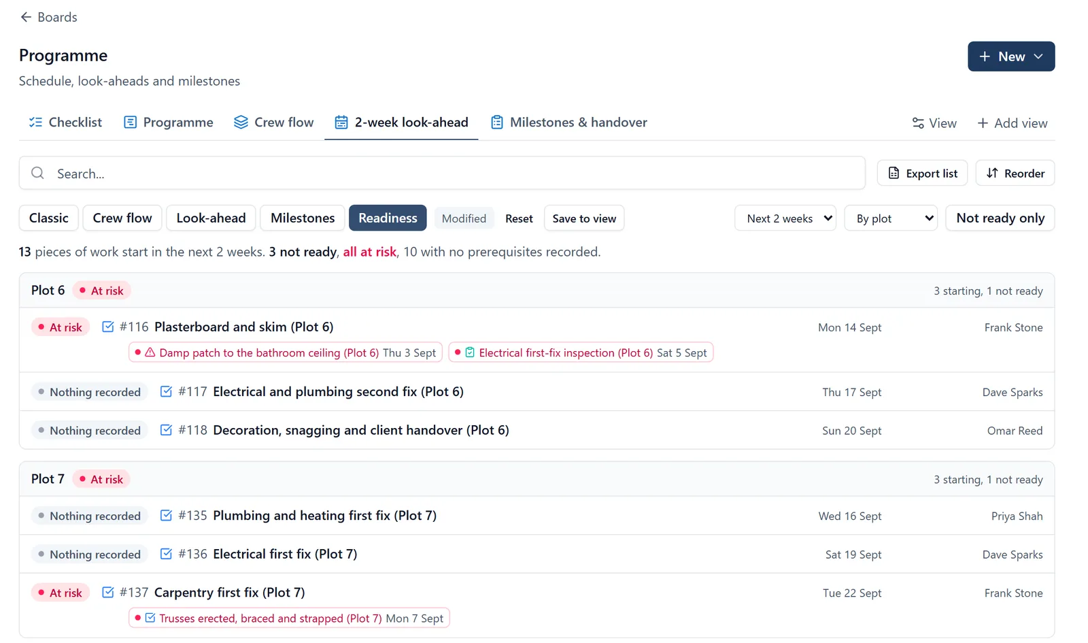Switch to the Checklist tab

(65, 122)
